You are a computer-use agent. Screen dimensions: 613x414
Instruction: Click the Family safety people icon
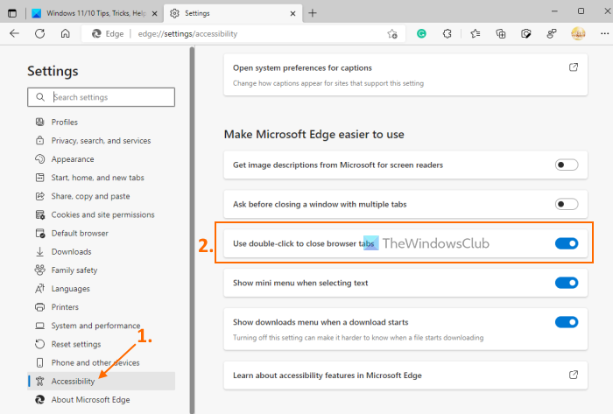point(40,270)
